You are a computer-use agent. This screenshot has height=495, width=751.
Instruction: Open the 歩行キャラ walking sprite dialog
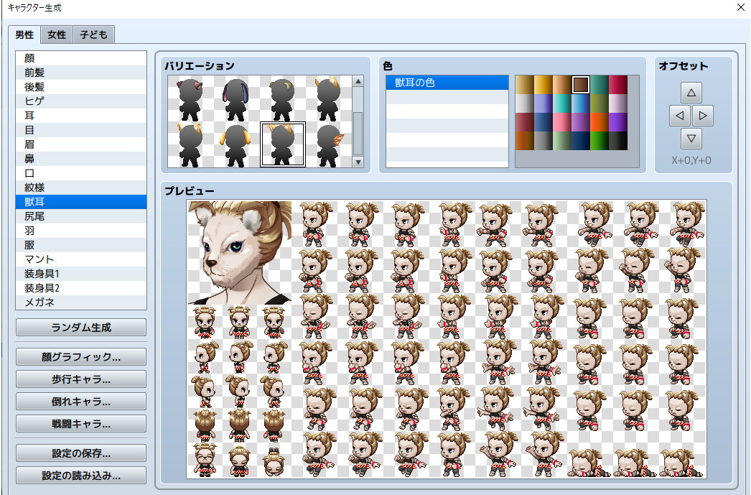[x=80, y=379]
